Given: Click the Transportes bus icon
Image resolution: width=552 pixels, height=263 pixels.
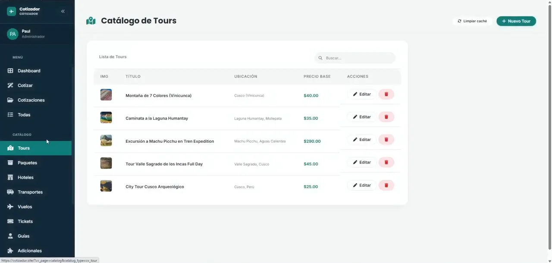Looking at the screenshot, I should (10, 192).
